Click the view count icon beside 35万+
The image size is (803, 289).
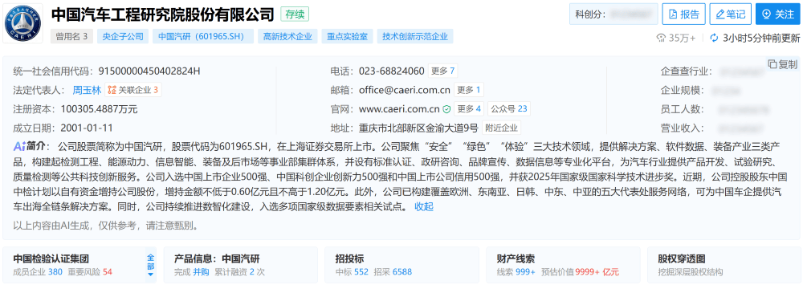(x=661, y=38)
